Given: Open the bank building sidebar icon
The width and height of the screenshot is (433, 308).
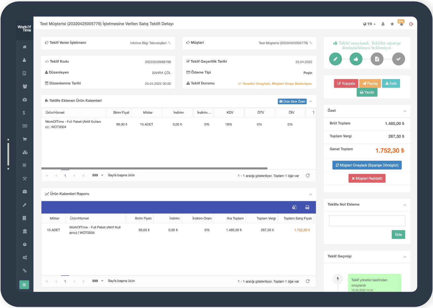Looking at the screenshot, I should pos(25,231).
